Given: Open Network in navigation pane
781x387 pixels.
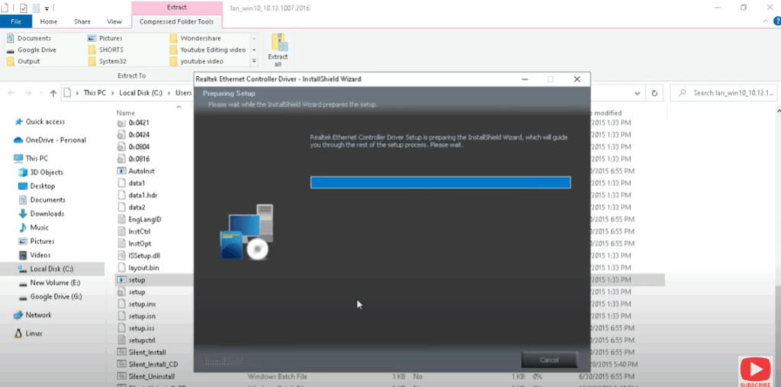Looking at the screenshot, I should (32, 315).
